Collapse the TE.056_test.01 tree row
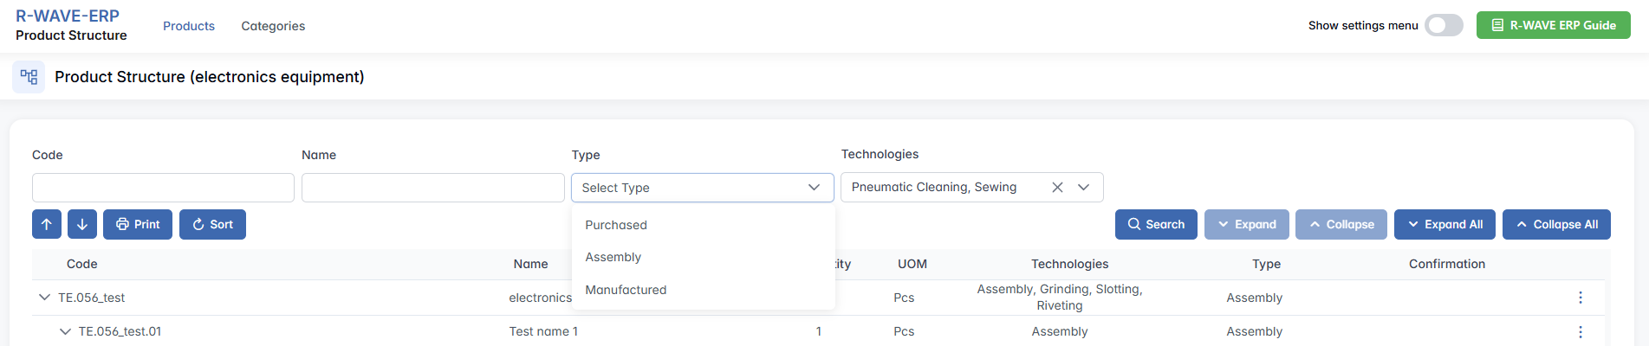 [x=65, y=331]
